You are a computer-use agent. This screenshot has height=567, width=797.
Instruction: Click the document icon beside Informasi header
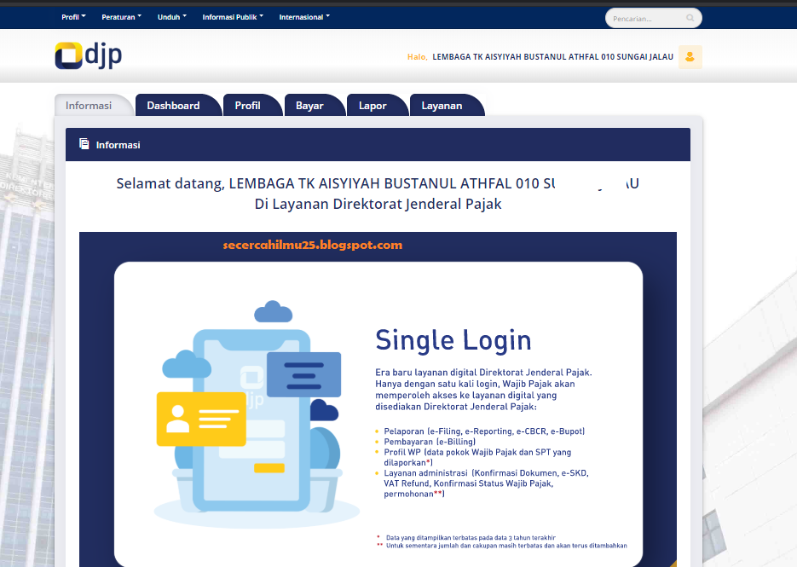tap(83, 144)
